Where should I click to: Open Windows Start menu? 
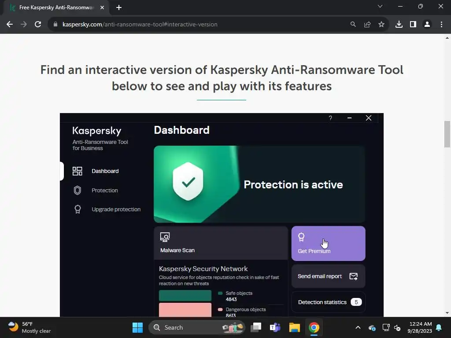click(137, 327)
